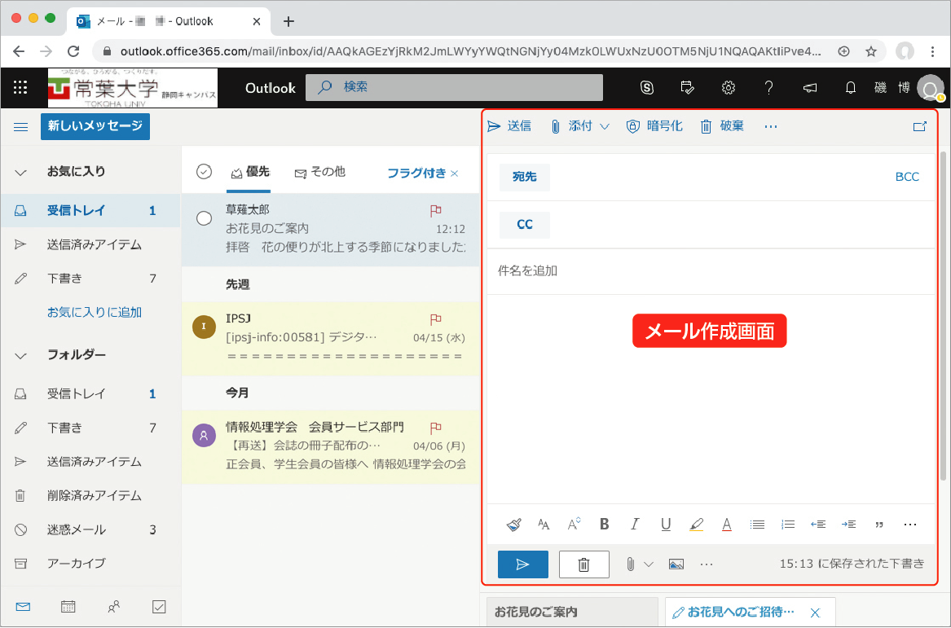The image size is (951, 628).
Task: Insert inline picture icon in compose footer
Action: coord(676,564)
